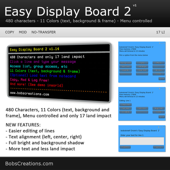Click board line 'Access list, group access, etc'
The height and width of the screenshot is (170, 170).
(x=39, y=66)
